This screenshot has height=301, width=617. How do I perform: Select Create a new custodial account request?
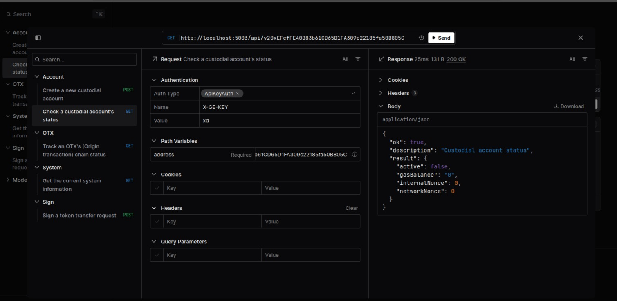pos(72,94)
